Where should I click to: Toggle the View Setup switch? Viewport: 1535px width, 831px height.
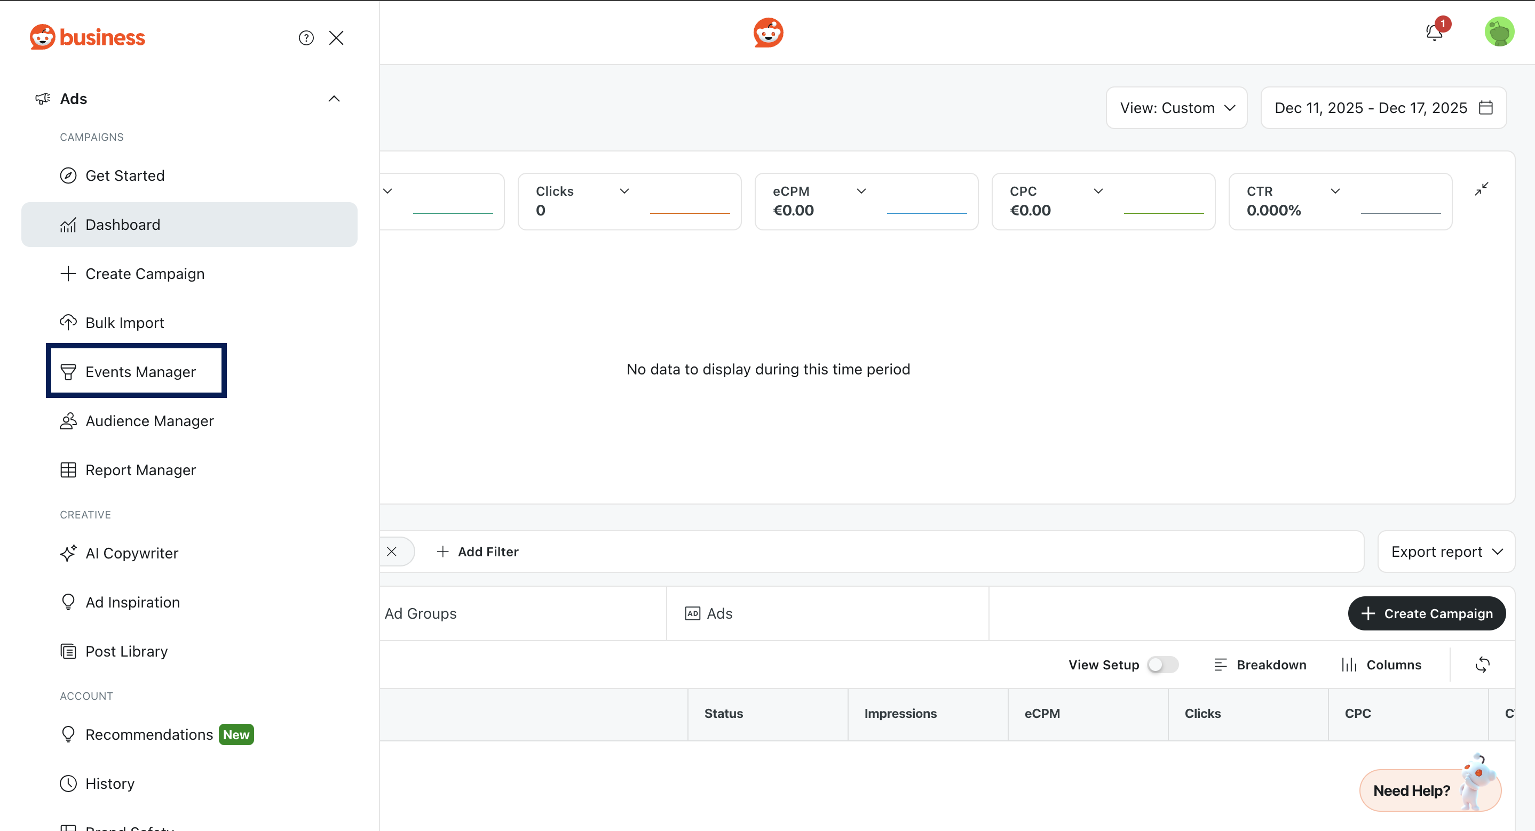(1162, 664)
